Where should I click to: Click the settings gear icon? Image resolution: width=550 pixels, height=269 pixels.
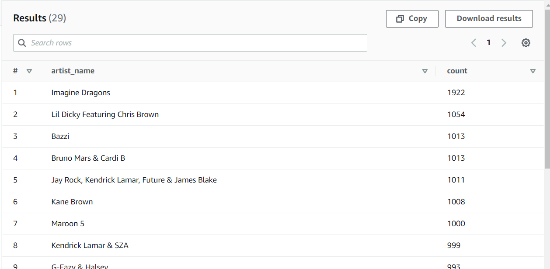(526, 43)
